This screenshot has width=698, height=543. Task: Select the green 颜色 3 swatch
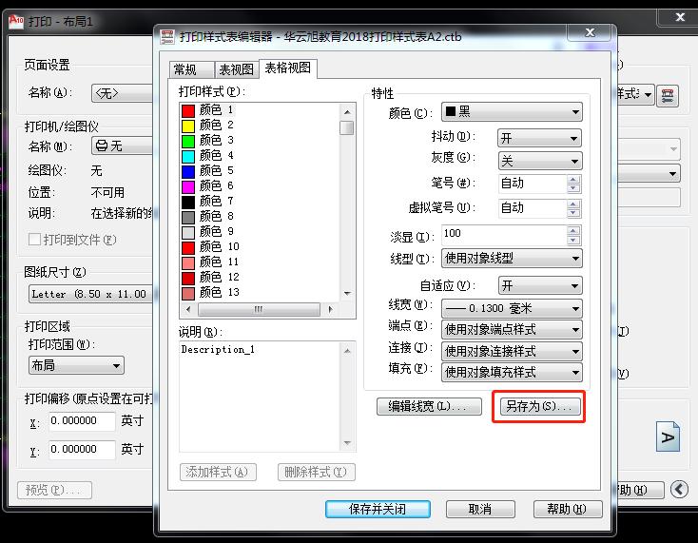(188, 141)
